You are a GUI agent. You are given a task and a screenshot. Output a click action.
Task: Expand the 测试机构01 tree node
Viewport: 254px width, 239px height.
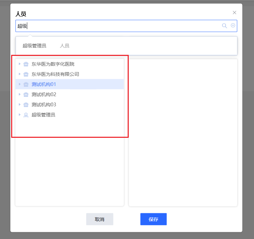click(20, 84)
